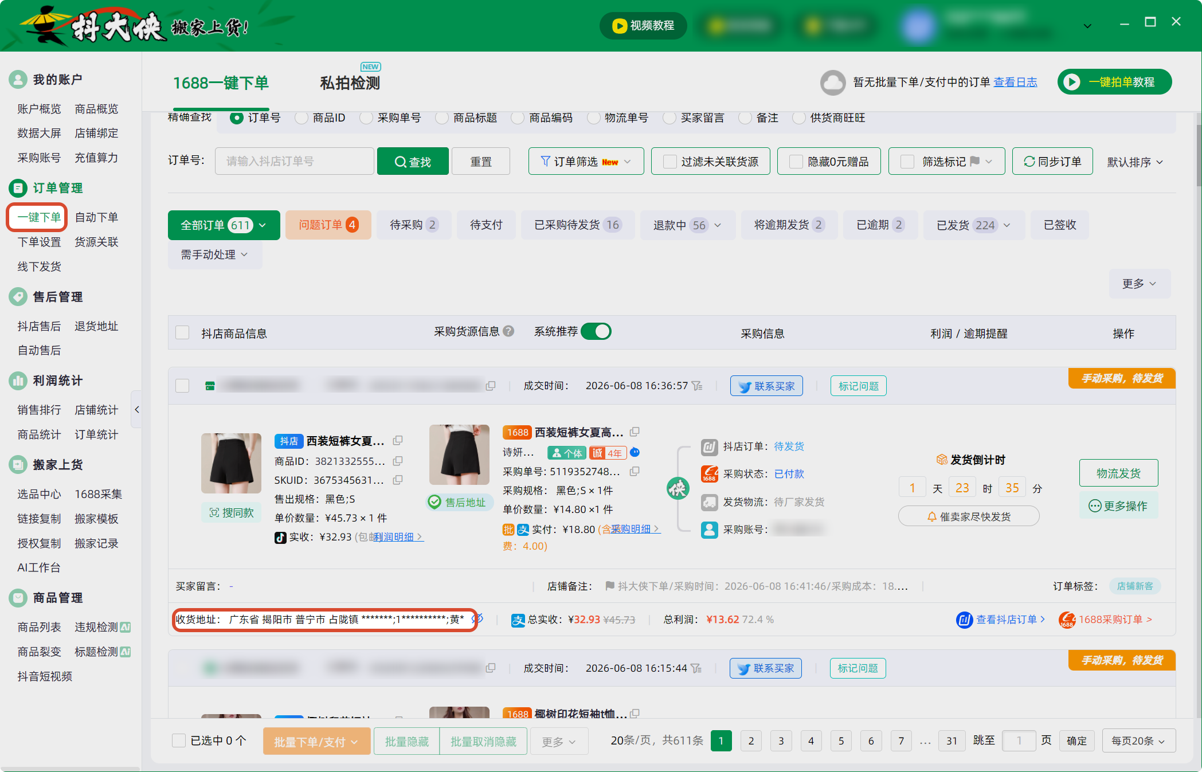Screen dimensions: 1202x772
Task: Expand the 需手动处理 dropdown
Action: [x=215, y=254]
